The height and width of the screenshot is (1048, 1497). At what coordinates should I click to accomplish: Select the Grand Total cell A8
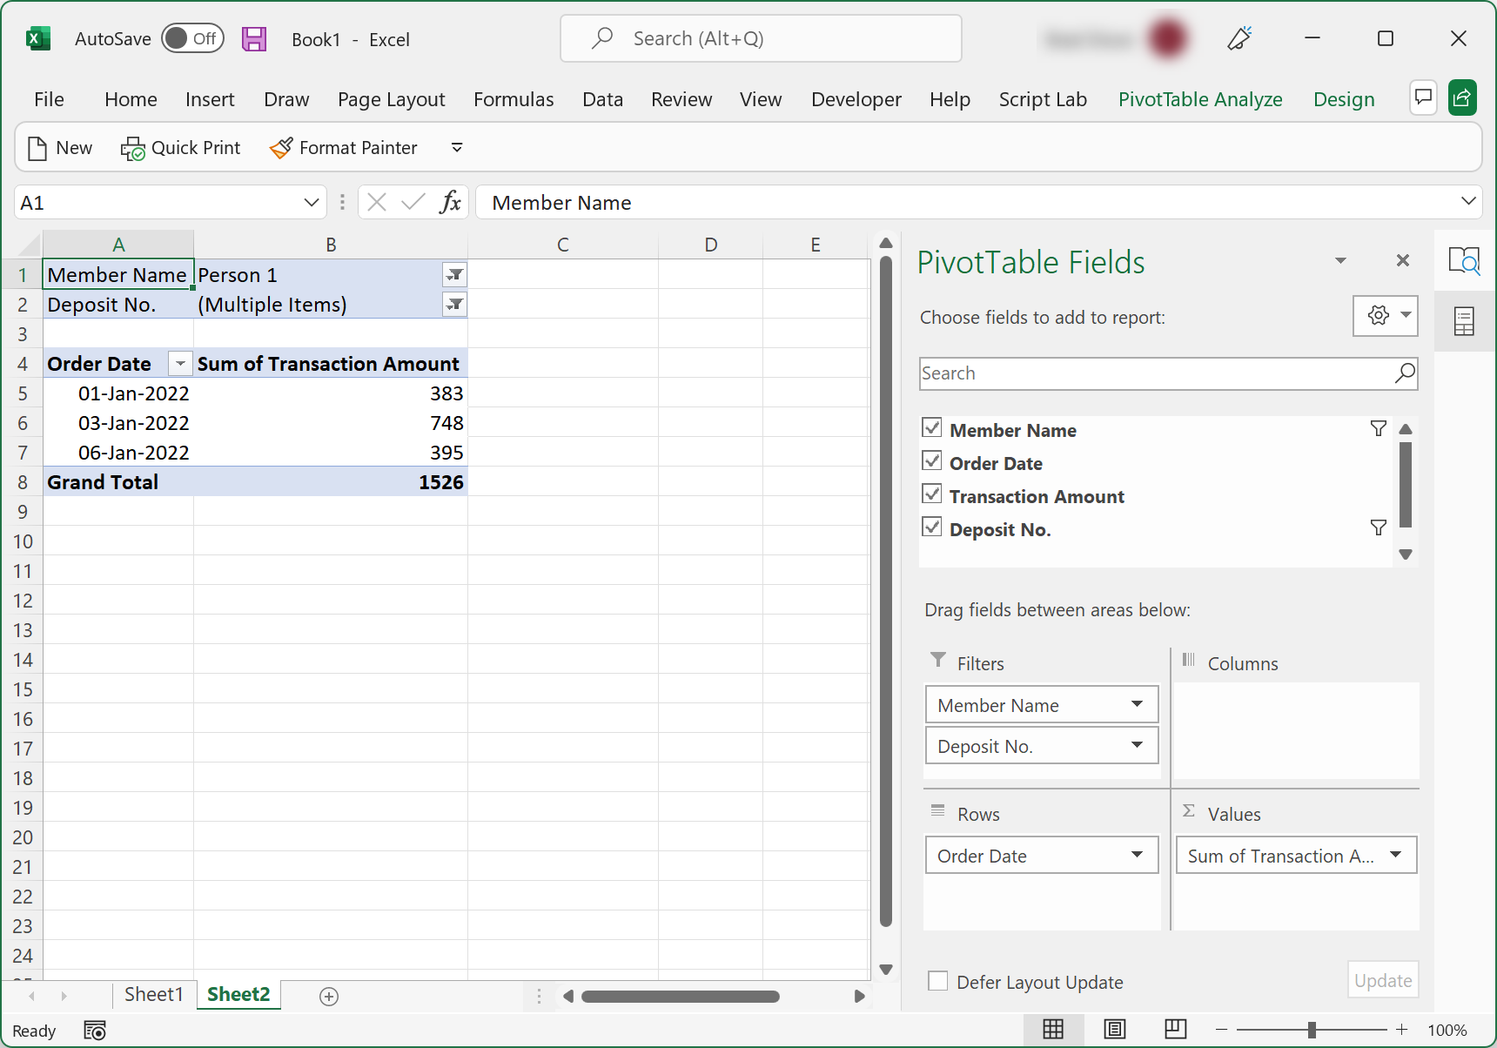coord(118,482)
